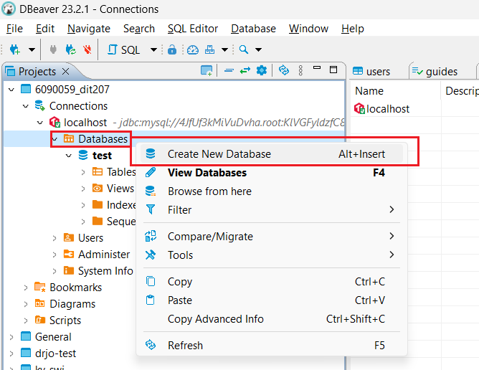The width and height of the screenshot is (479, 370).
Task: Expand the Views folder
Action: pyautogui.click(x=83, y=189)
